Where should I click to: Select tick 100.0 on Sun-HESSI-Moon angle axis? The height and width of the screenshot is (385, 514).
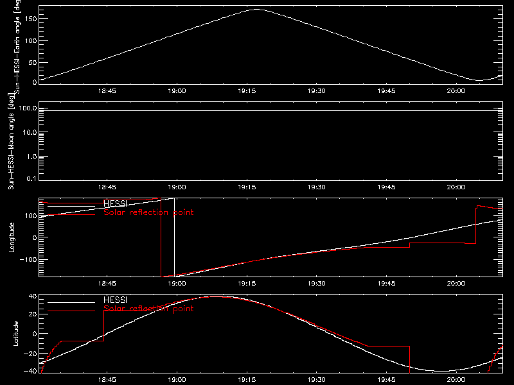(28, 108)
